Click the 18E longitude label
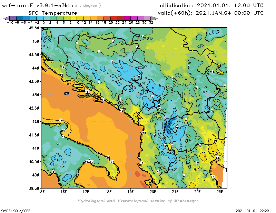The height and width of the screenshot is (213, 276). [108, 192]
